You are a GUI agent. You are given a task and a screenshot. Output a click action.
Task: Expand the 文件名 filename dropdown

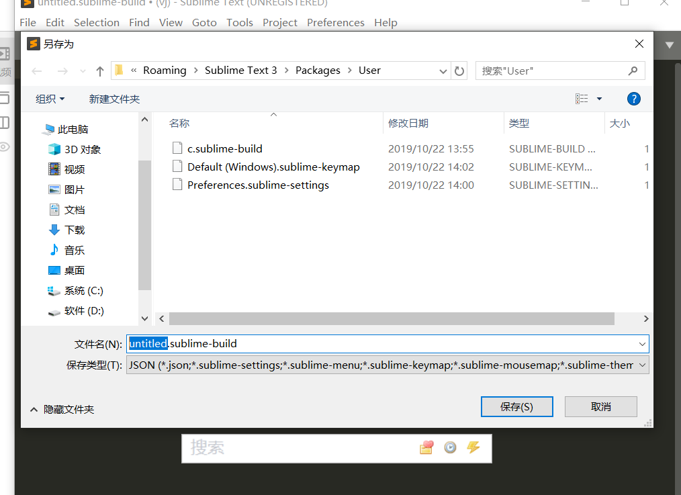pos(642,344)
